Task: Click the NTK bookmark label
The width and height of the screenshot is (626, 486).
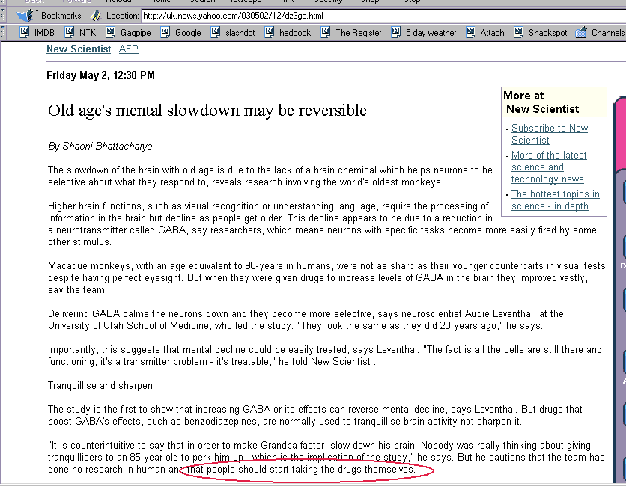Action: point(88,33)
